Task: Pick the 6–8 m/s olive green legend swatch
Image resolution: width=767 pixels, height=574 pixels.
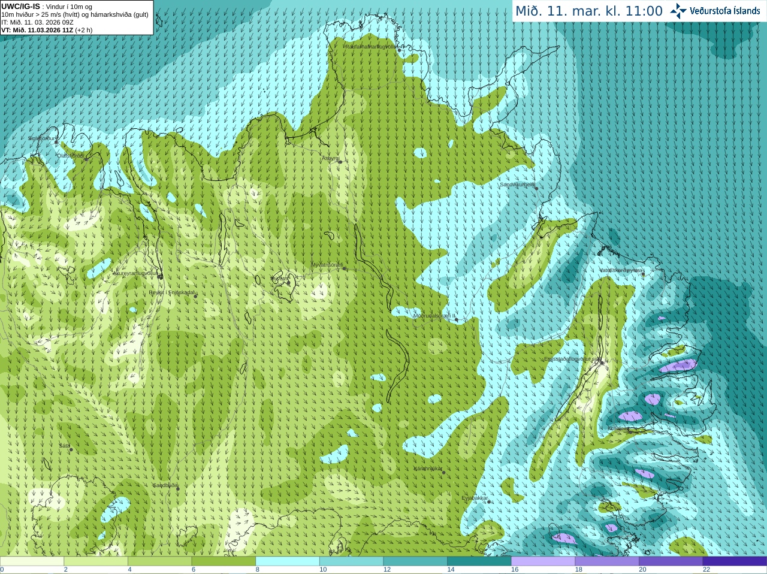Action: tap(224, 561)
